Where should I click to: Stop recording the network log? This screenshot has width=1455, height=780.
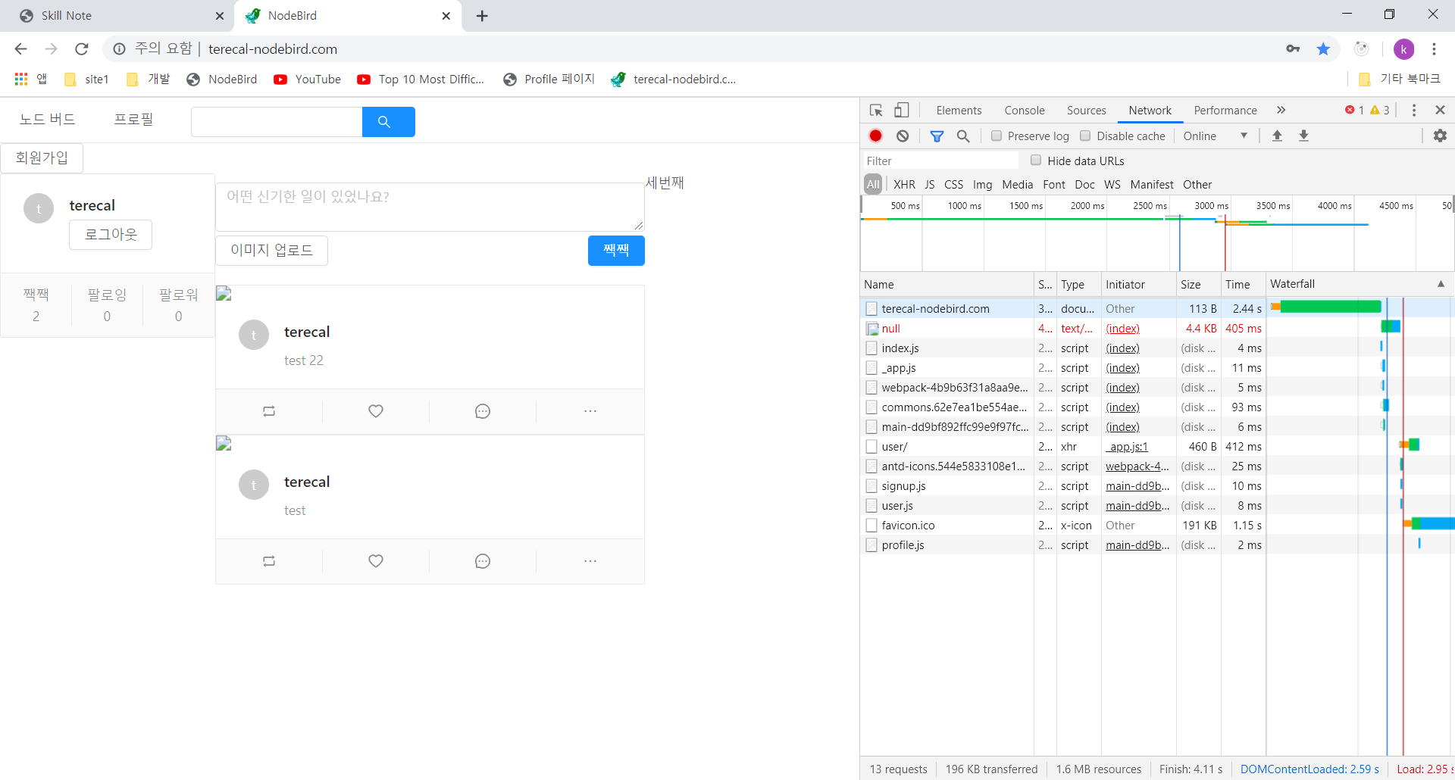(876, 136)
